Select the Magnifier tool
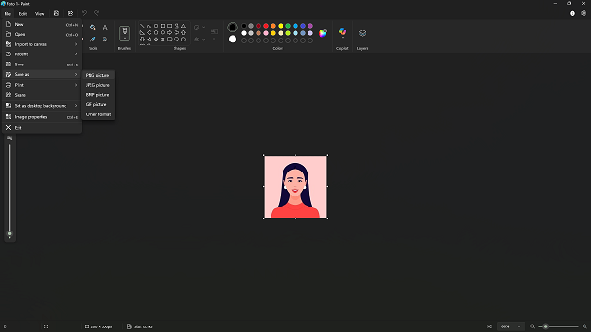This screenshot has height=332, width=591. 105,39
